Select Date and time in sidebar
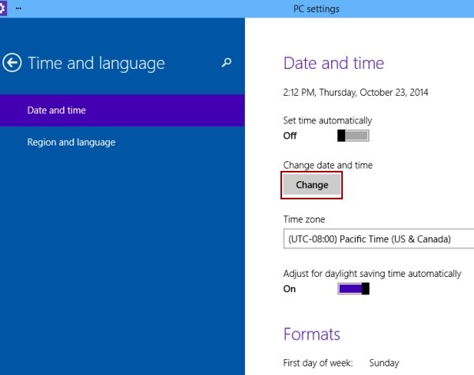The height and width of the screenshot is (375, 474). click(122, 110)
